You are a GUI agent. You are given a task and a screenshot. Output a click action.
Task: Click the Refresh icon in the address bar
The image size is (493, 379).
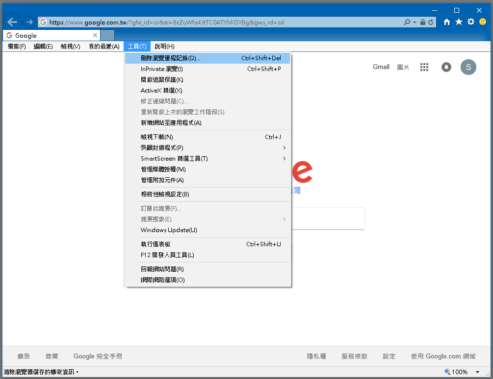[431, 22]
